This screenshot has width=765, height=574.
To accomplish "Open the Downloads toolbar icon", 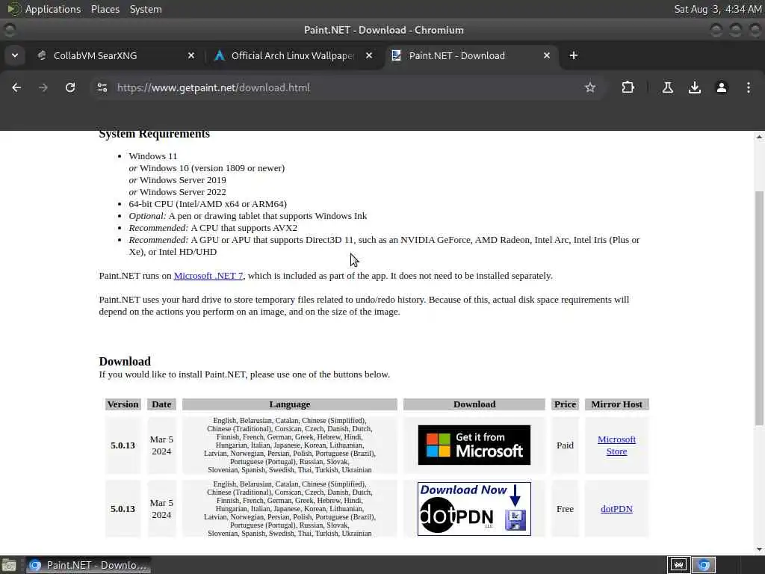I will click(695, 87).
